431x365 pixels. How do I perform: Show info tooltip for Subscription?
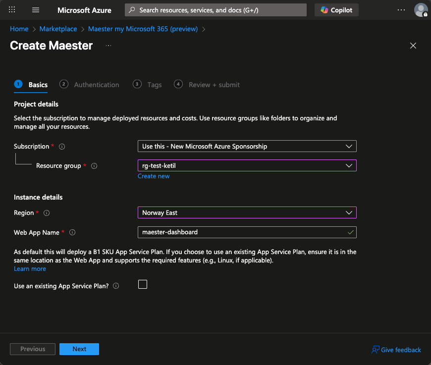[62, 147]
